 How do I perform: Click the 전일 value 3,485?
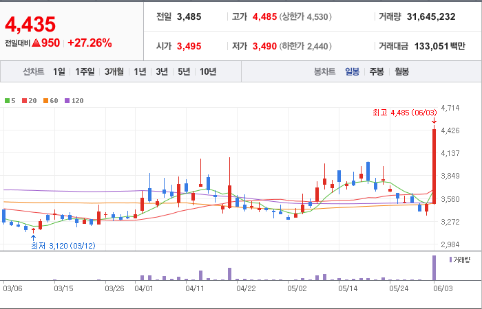pos(189,17)
